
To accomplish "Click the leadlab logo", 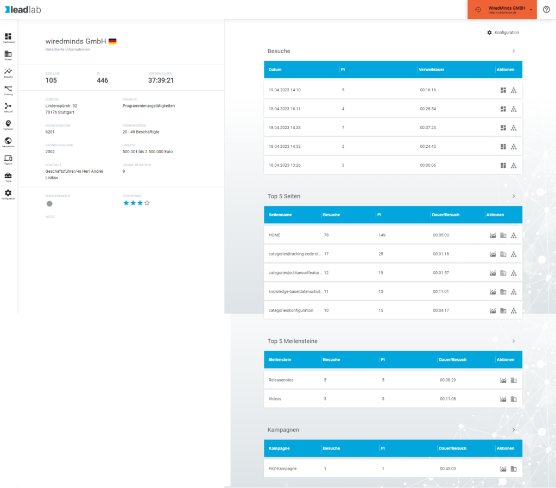I will tap(23, 10).
